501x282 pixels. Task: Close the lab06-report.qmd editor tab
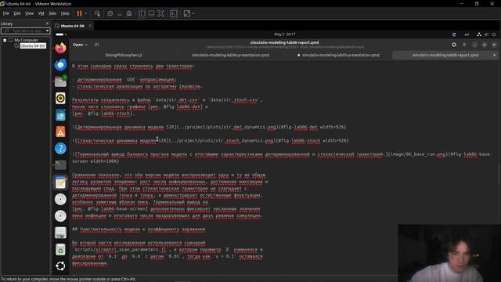coord(494,55)
